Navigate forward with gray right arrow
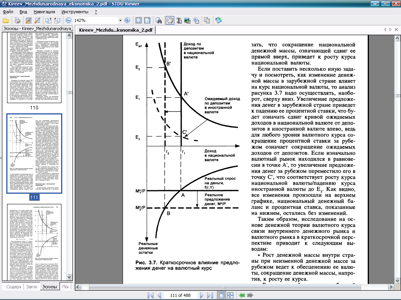The width and height of the screenshot is (401, 300). point(250,295)
